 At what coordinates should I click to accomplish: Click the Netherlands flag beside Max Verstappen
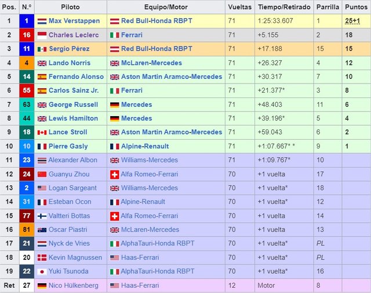tap(42, 21)
